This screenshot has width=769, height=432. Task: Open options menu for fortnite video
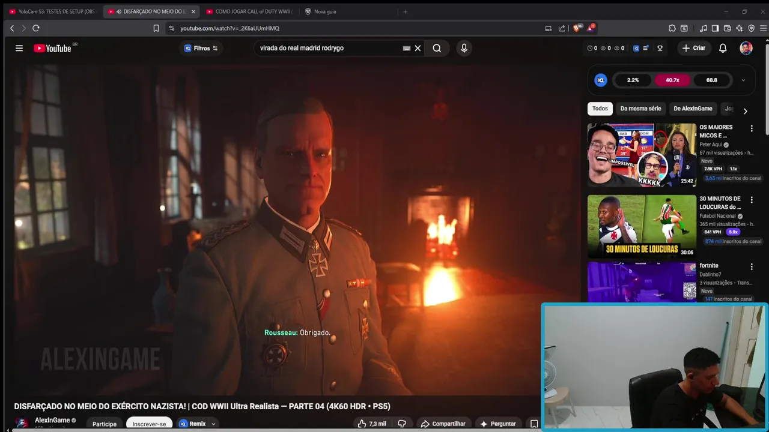[x=751, y=266]
